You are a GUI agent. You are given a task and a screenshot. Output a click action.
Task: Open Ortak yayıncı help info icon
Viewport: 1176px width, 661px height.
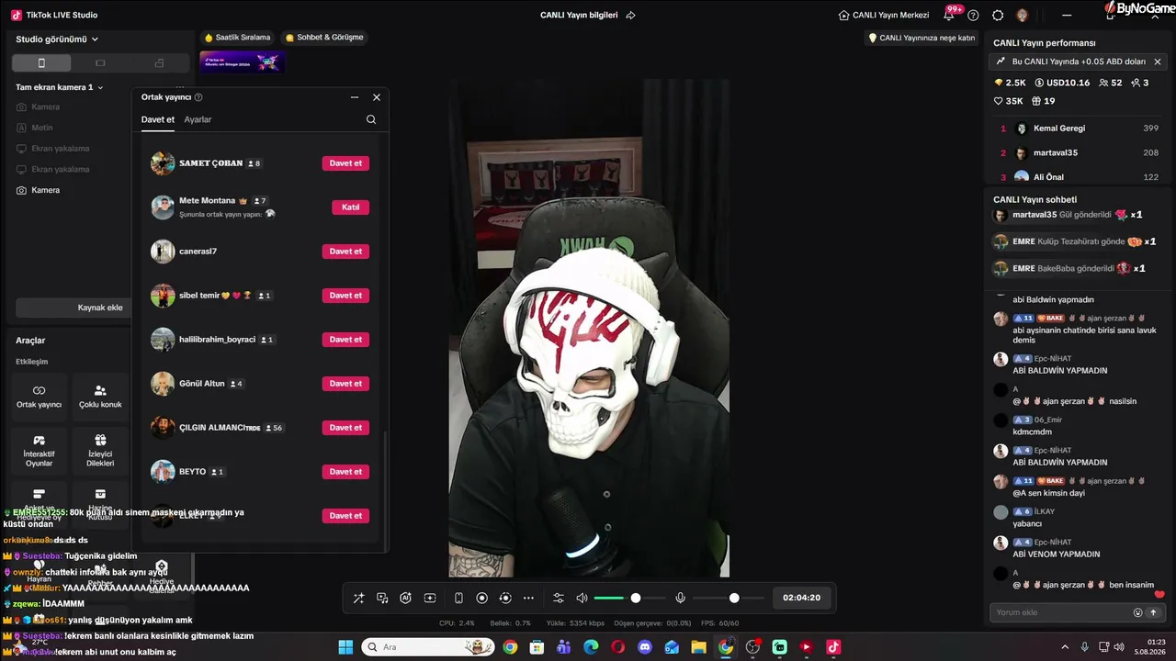tap(198, 97)
